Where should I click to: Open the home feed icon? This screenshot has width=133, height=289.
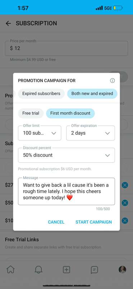coord(10,270)
